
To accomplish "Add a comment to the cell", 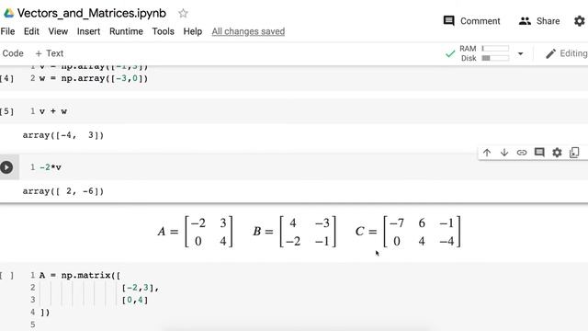I will [539, 153].
